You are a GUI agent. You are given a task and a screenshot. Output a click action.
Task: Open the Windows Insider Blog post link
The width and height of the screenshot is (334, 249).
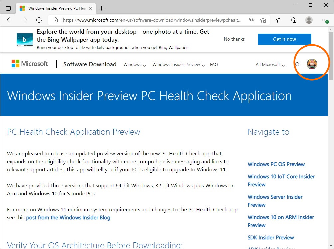click(68, 217)
